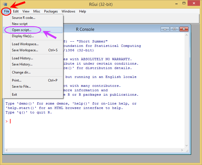Select Save History... entry
The width and height of the screenshot is (202, 165).
(x=33, y=64)
